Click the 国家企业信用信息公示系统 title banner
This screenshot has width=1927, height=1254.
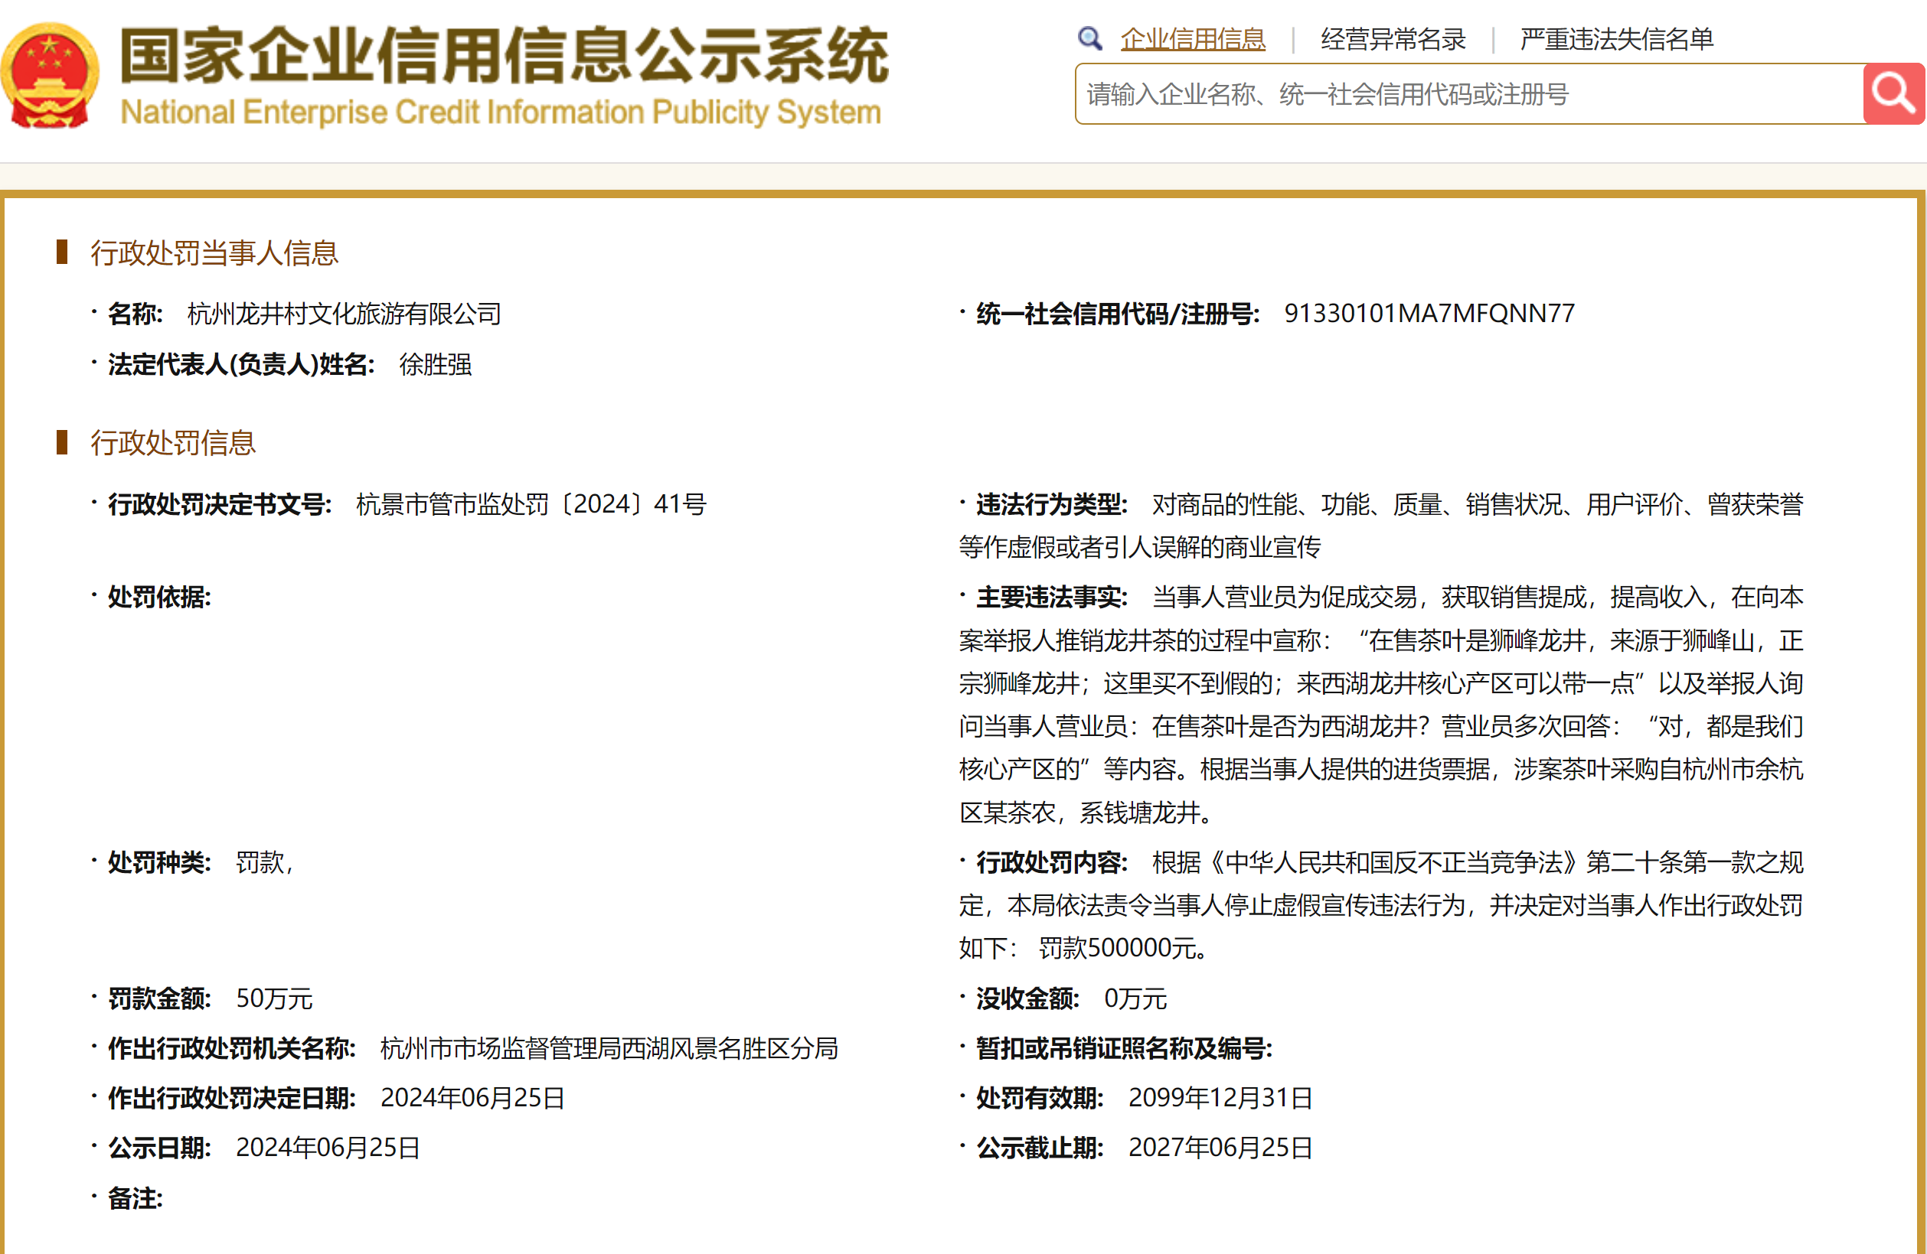[504, 55]
